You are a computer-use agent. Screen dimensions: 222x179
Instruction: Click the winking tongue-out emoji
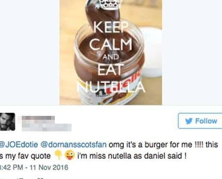point(70,155)
